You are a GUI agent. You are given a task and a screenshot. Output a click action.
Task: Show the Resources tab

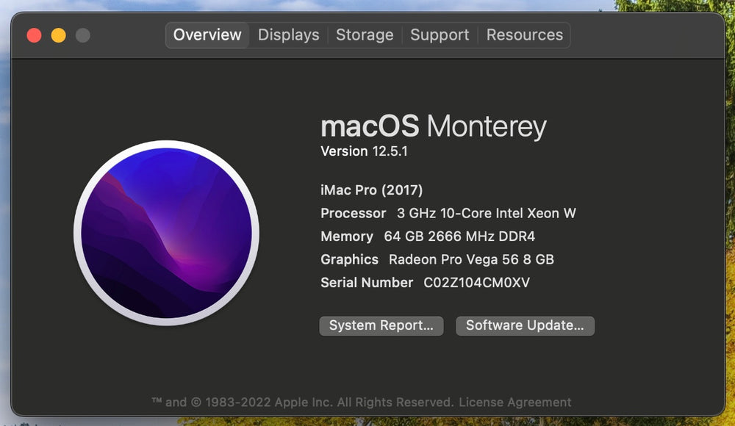pyautogui.click(x=525, y=35)
